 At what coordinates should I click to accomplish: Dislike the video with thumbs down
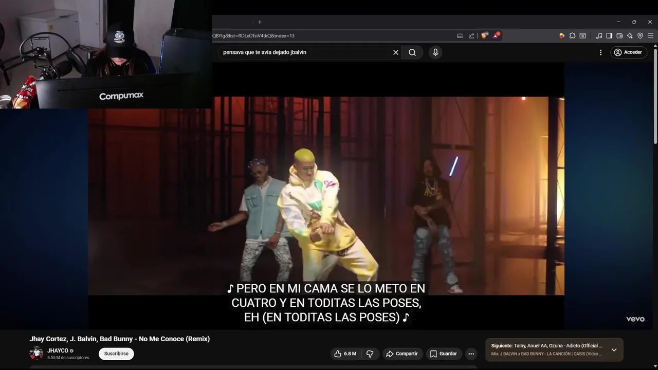[370, 354]
